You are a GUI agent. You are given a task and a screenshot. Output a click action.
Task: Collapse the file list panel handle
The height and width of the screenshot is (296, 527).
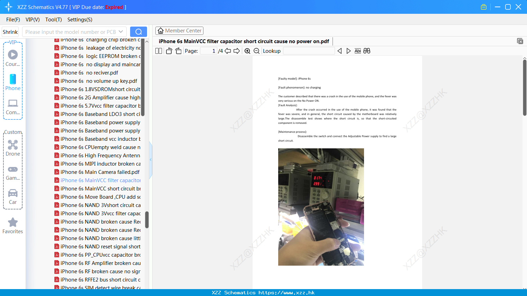[x=151, y=160]
